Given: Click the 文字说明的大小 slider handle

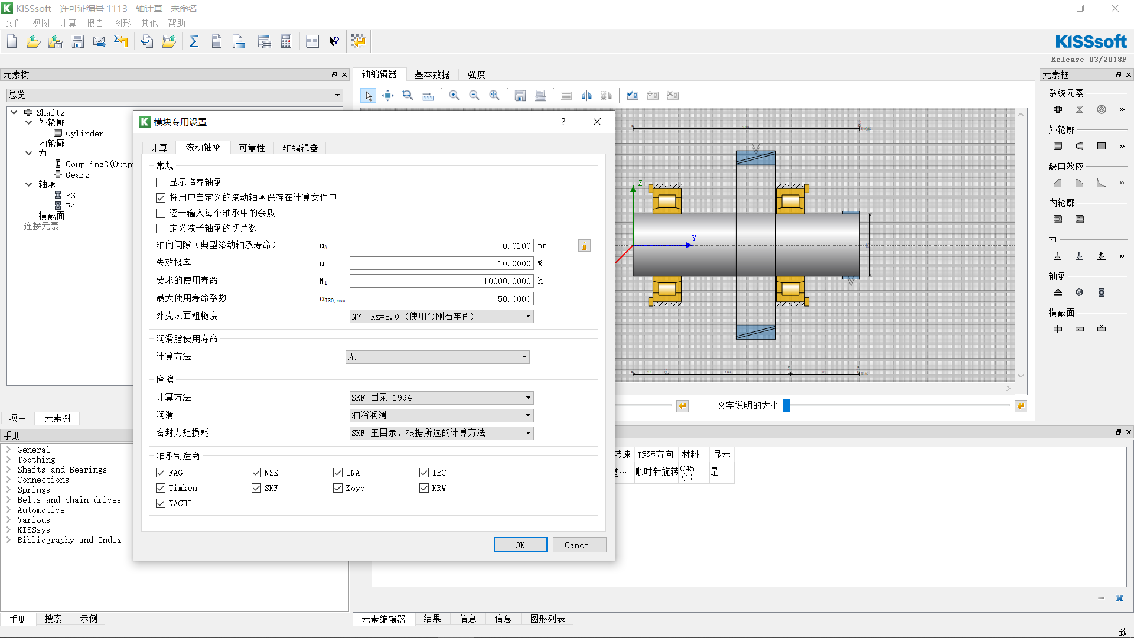Looking at the screenshot, I should point(787,406).
